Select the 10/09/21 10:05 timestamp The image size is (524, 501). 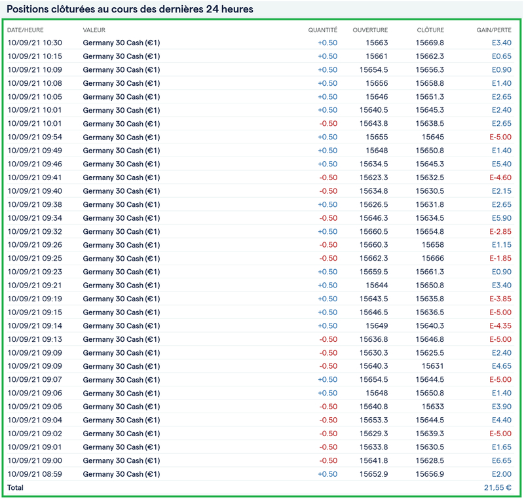click(35, 96)
